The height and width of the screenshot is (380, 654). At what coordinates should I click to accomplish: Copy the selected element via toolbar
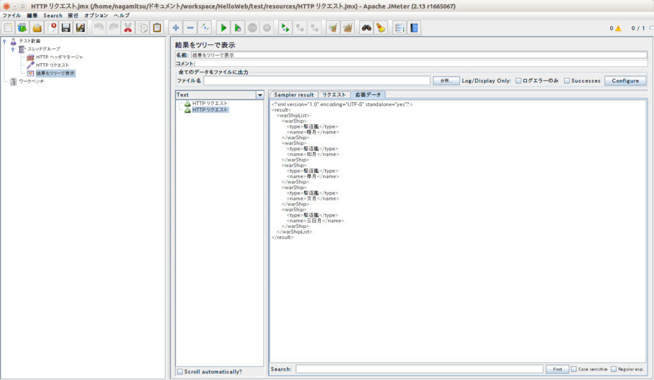142,28
